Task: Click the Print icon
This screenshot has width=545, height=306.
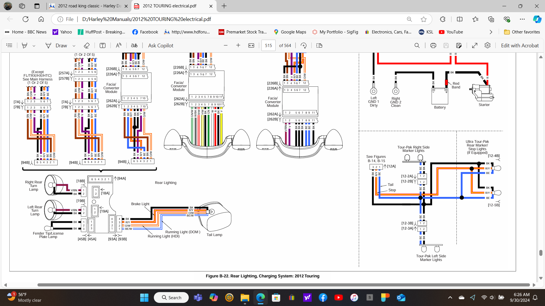Action: coord(433,46)
